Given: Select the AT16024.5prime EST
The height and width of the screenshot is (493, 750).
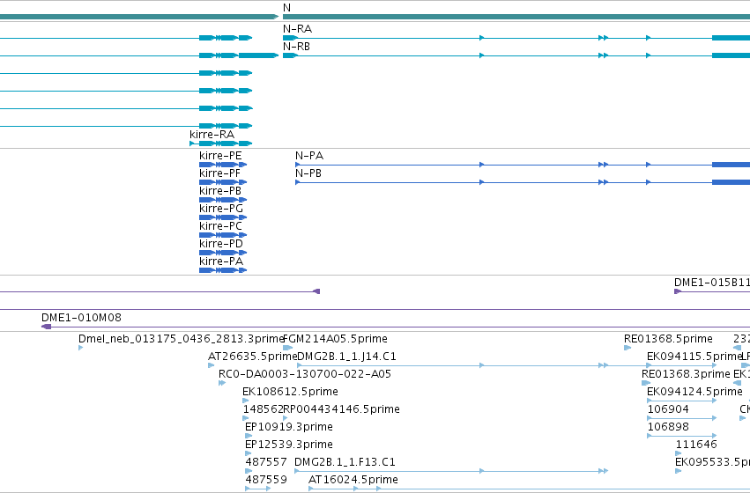Looking at the screenshot, I should [x=529, y=489].
